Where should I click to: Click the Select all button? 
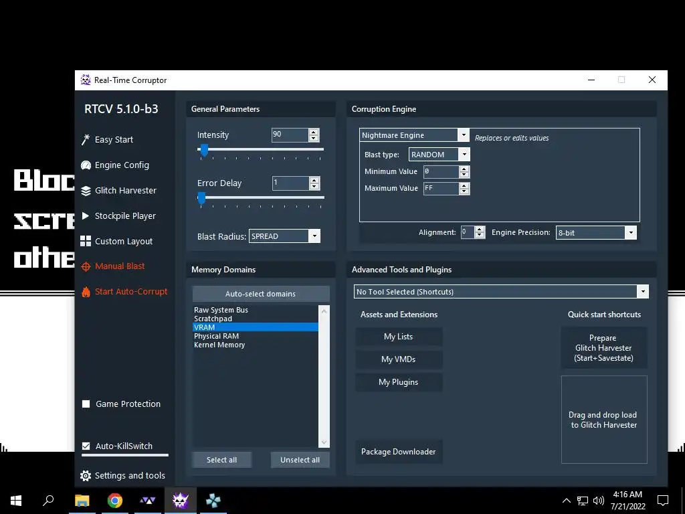[221, 460]
